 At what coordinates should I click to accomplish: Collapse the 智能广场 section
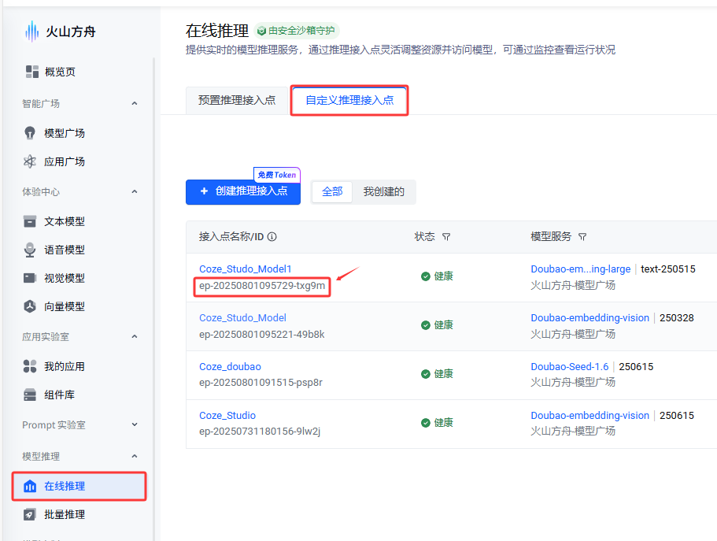coord(135,103)
